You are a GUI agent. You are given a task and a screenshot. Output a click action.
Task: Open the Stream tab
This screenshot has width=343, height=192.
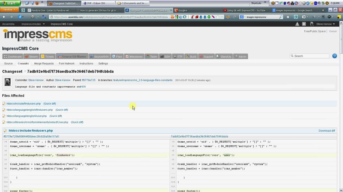coord(31,57)
